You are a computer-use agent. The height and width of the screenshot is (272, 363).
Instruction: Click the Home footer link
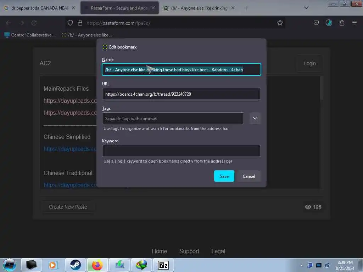(x=159, y=251)
